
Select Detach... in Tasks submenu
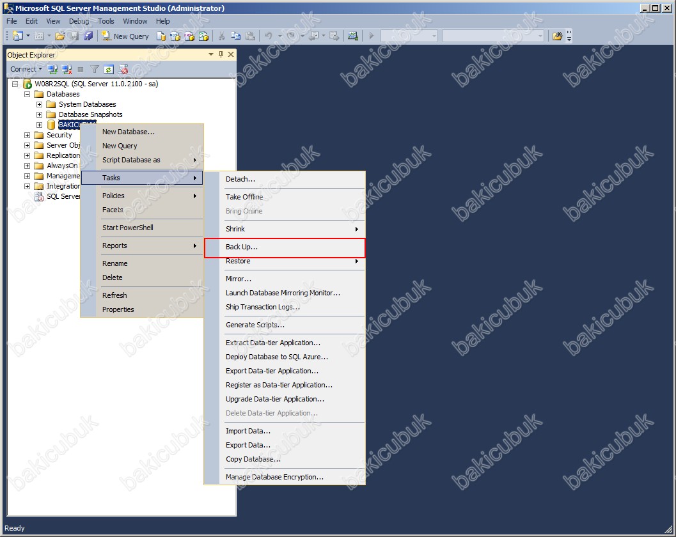pos(285,179)
